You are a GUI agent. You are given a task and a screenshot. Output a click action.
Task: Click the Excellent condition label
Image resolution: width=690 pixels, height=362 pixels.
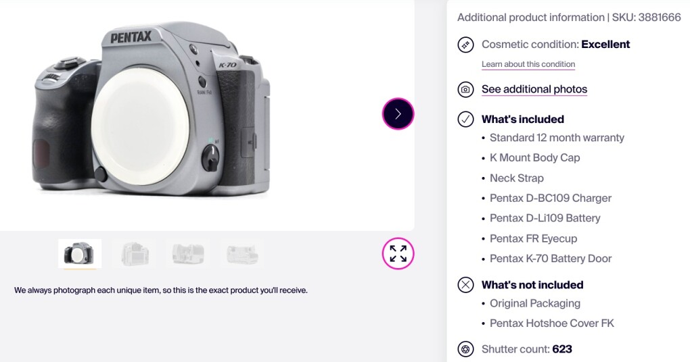(605, 45)
